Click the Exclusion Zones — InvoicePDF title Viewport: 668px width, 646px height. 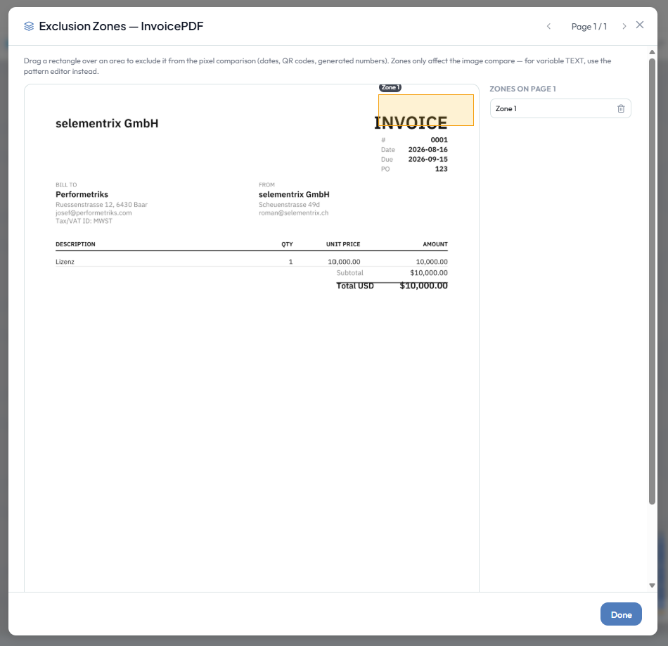pos(121,27)
